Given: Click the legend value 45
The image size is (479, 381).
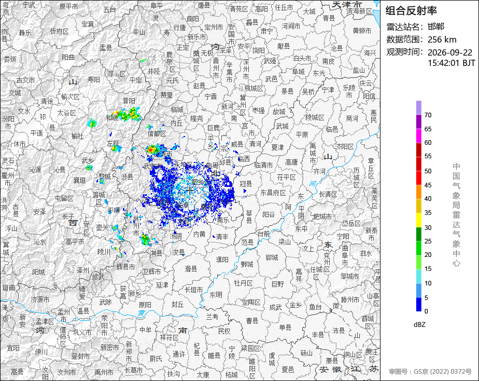Looking at the screenshot, I should 428,185.
